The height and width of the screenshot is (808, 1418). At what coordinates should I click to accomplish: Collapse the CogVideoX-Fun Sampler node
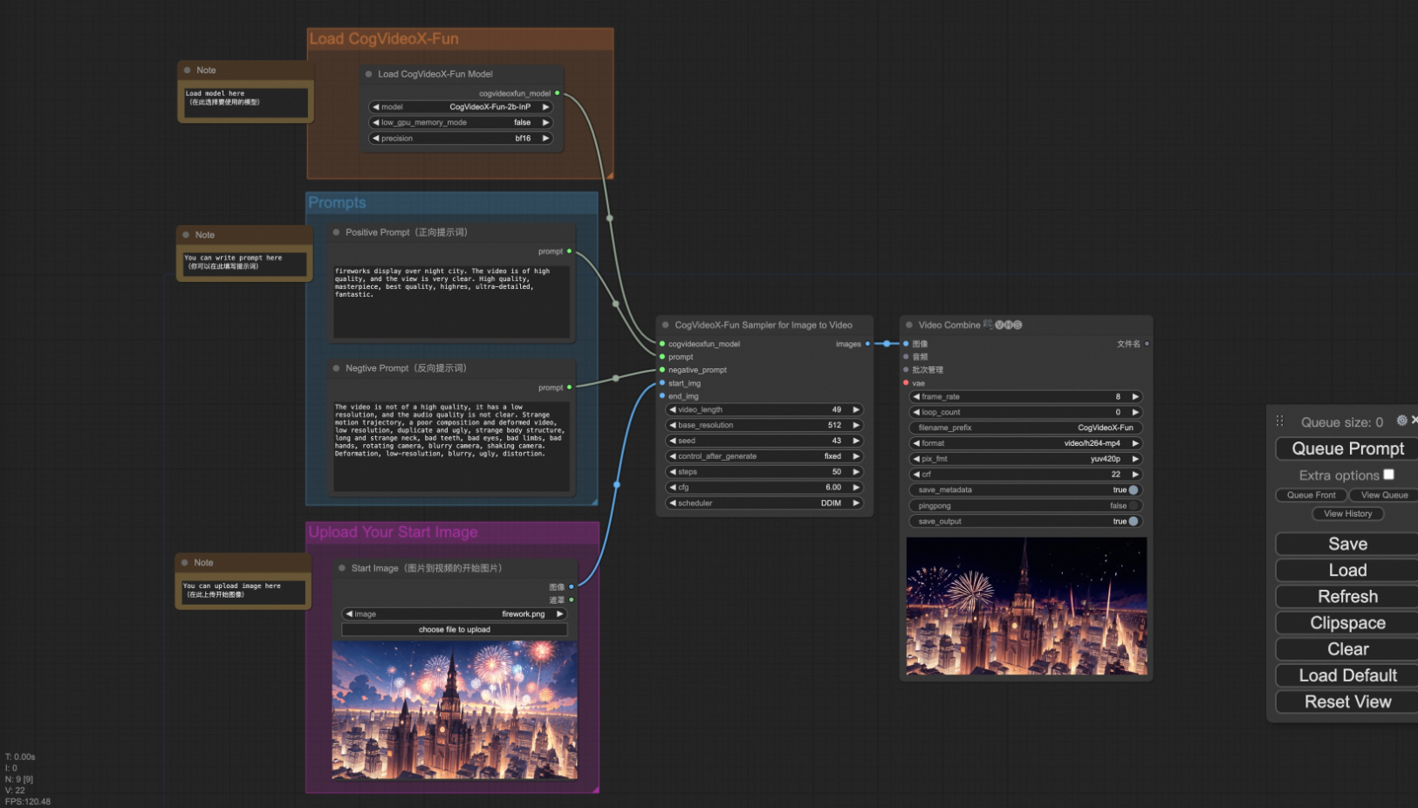(x=666, y=325)
